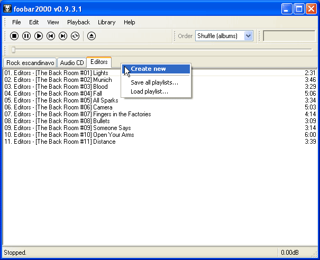Open the Help menu

pos(130,22)
